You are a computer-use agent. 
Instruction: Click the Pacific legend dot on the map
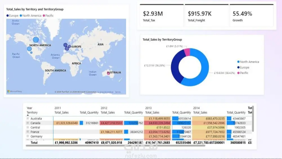pyautogui.click(x=44, y=16)
